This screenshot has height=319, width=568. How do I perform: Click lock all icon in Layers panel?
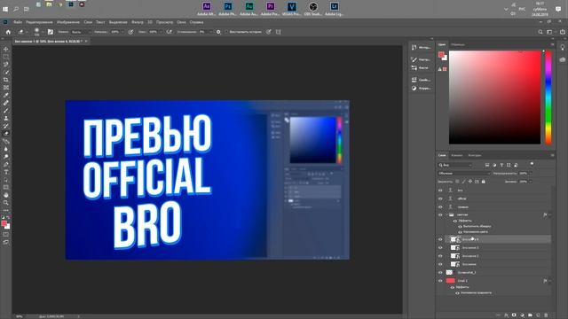[483, 182]
